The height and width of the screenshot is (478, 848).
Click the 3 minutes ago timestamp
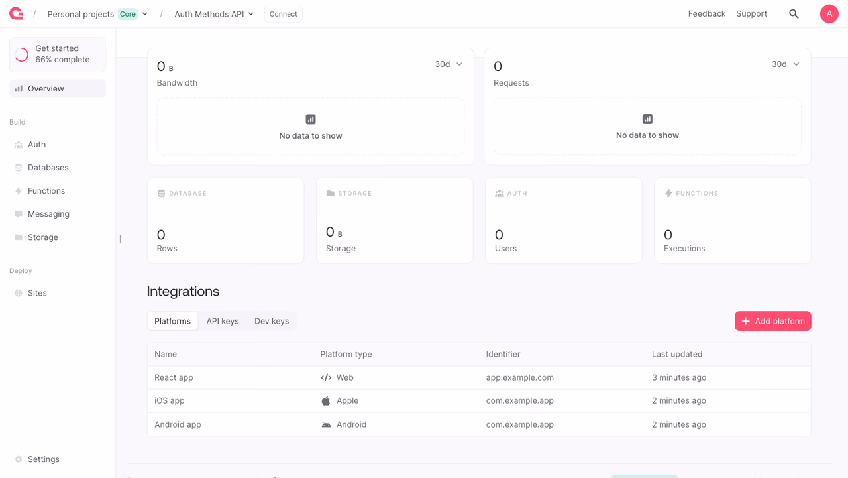pos(679,378)
